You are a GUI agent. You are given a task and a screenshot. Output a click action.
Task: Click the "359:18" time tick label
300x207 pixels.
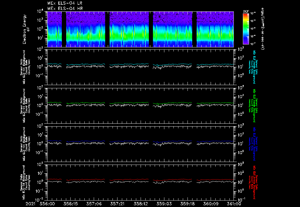tap(187, 204)
